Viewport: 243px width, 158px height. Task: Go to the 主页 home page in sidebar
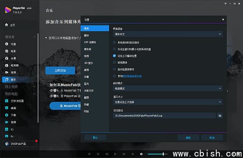click(10, 25)
